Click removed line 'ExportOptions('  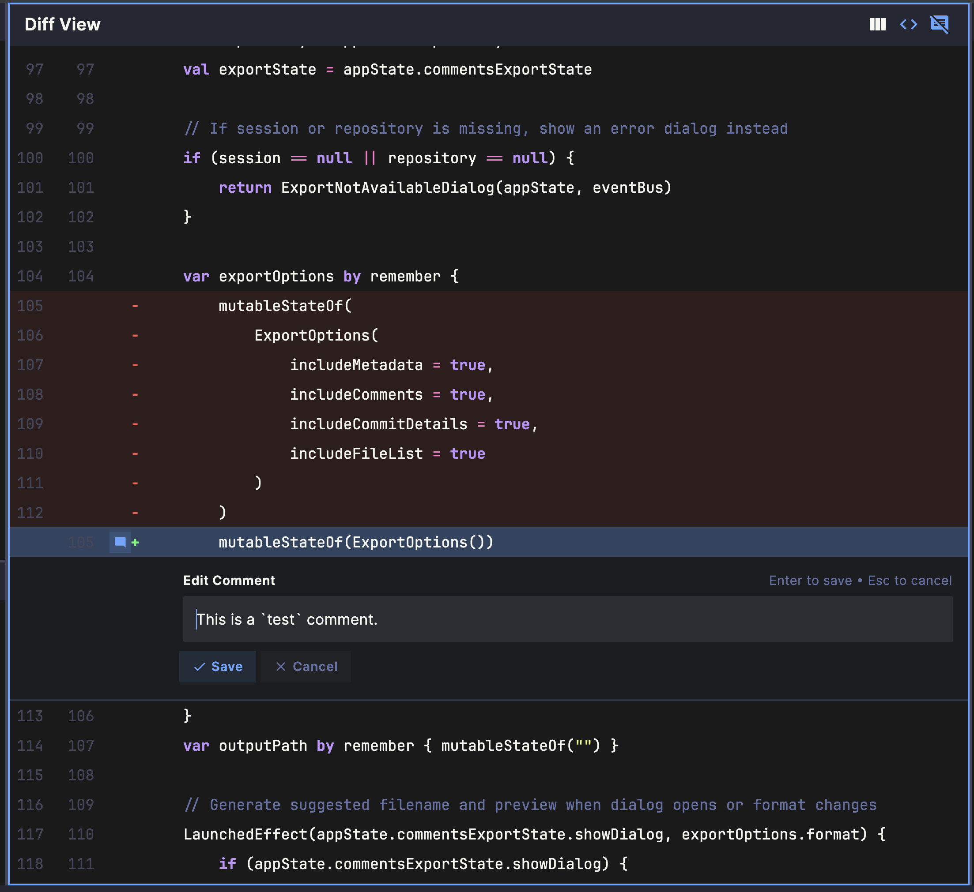click(488, 335)
